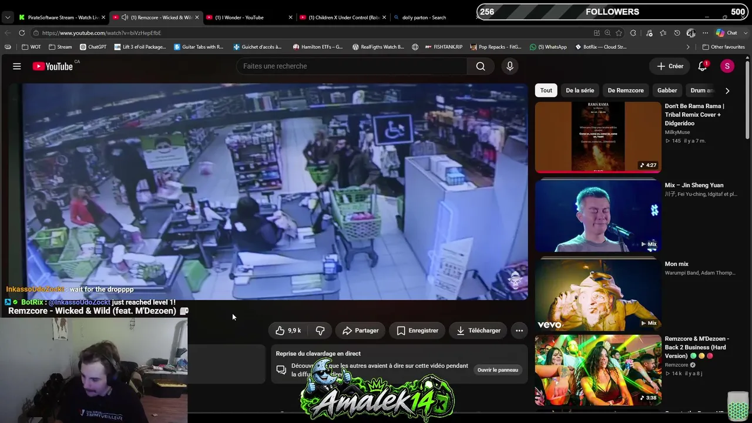
Task: Click Ouvrir le panneau button
Action: coord(498,370)
